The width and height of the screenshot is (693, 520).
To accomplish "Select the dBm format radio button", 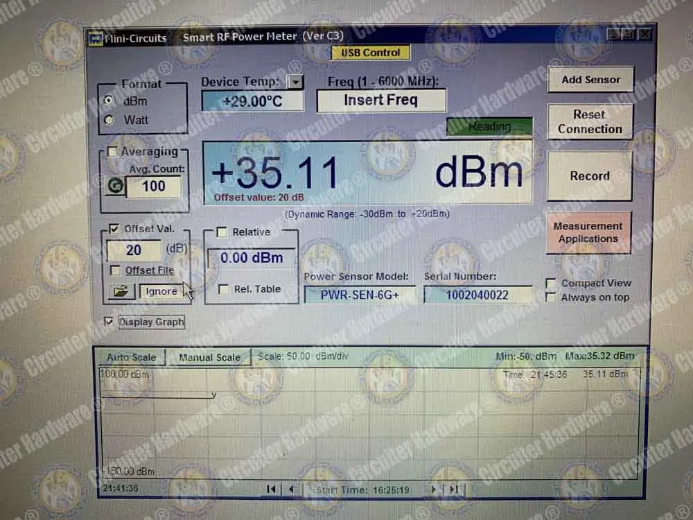I will click(x=107, y=101).
